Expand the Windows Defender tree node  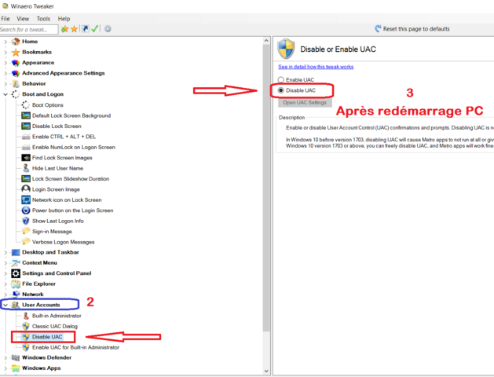pos(5,357)
